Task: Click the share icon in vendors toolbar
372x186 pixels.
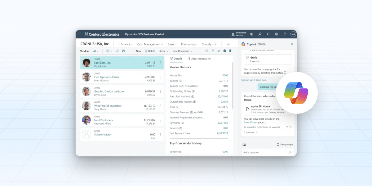Action: tap(207, 51)
